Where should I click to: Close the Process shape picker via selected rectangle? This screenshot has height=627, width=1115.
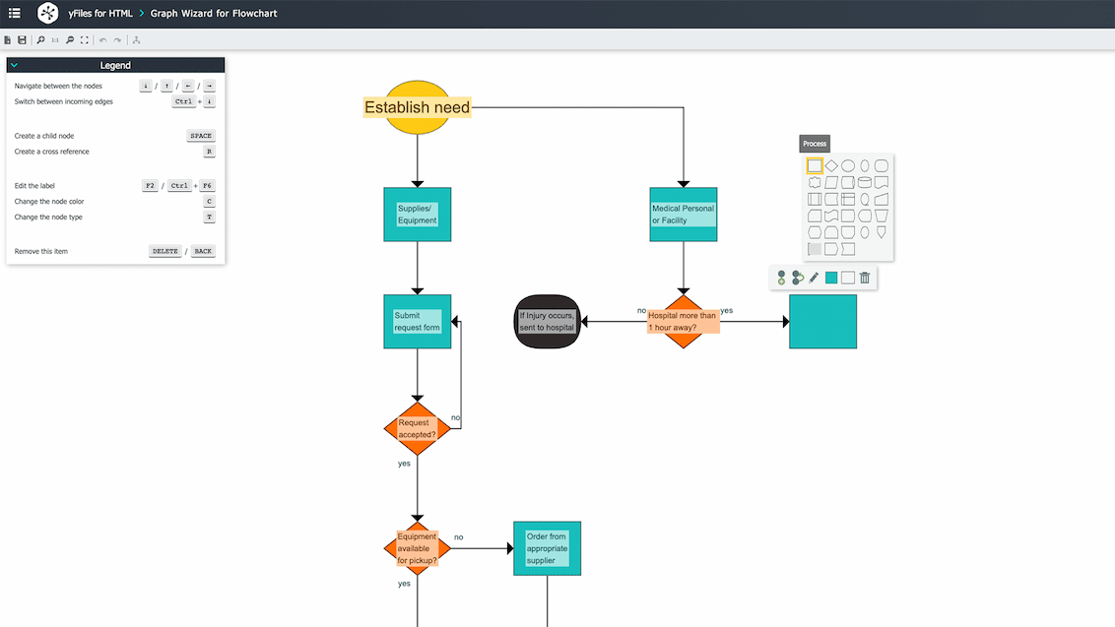click(x=814, y=165)
